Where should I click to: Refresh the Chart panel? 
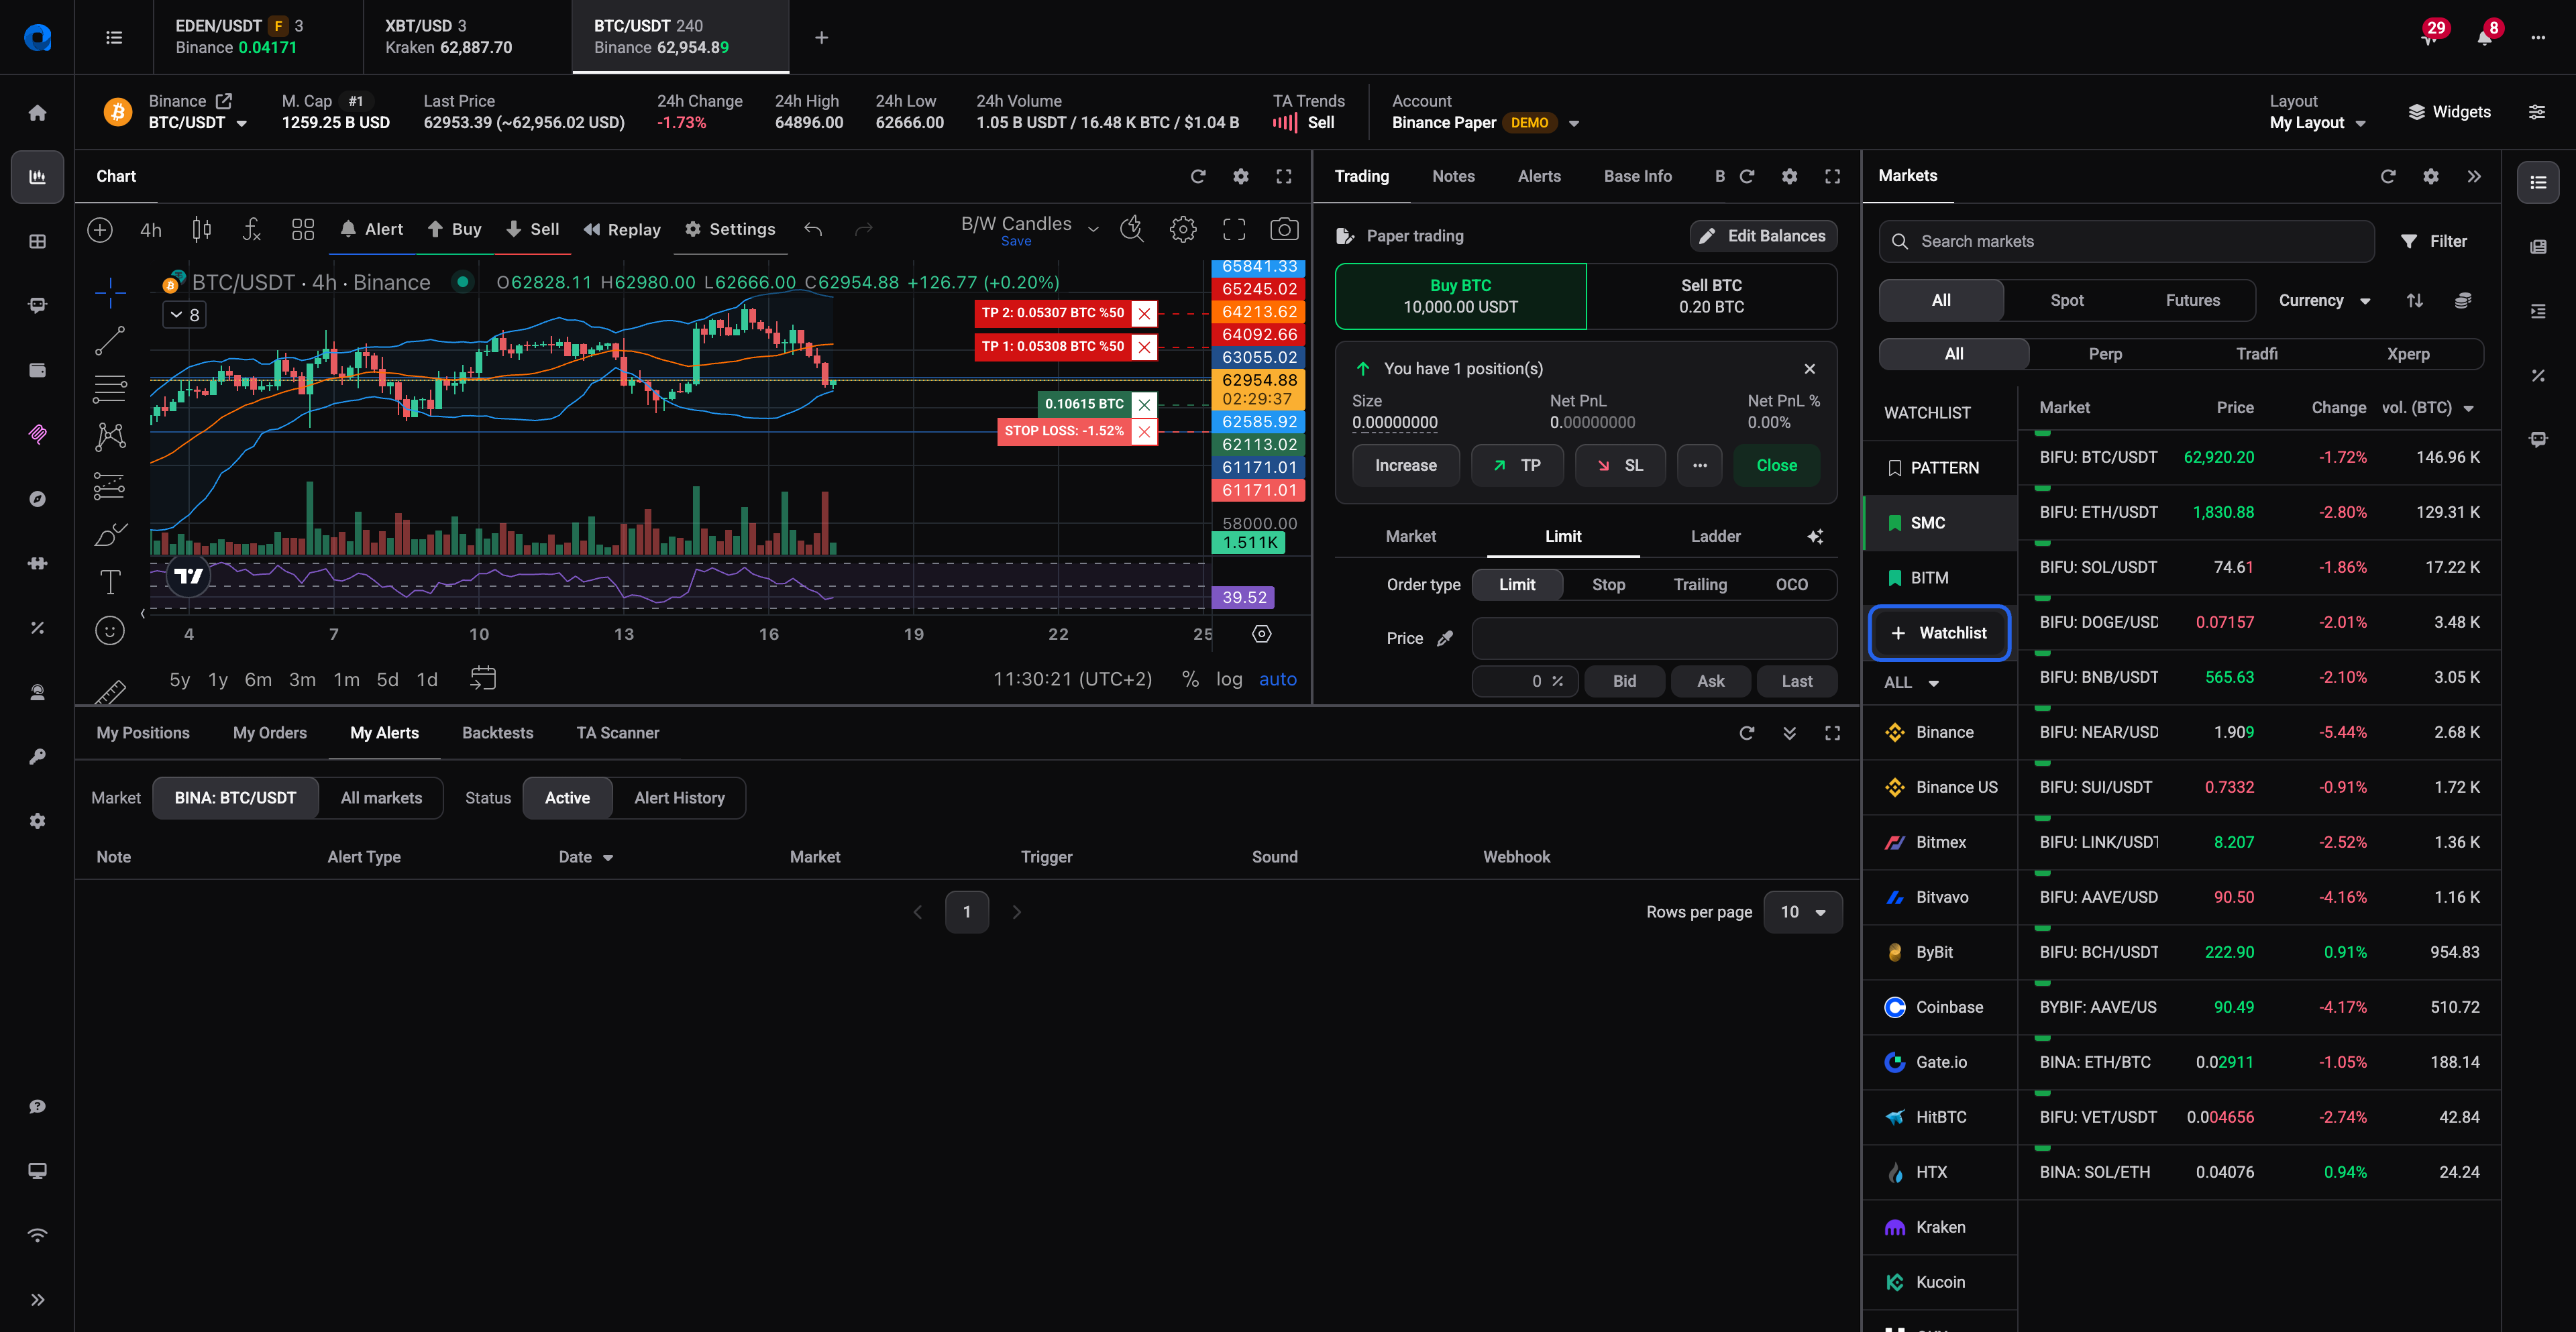point(1198,176)
